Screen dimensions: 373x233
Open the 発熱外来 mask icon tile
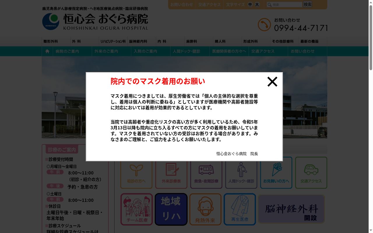[205, 209]
